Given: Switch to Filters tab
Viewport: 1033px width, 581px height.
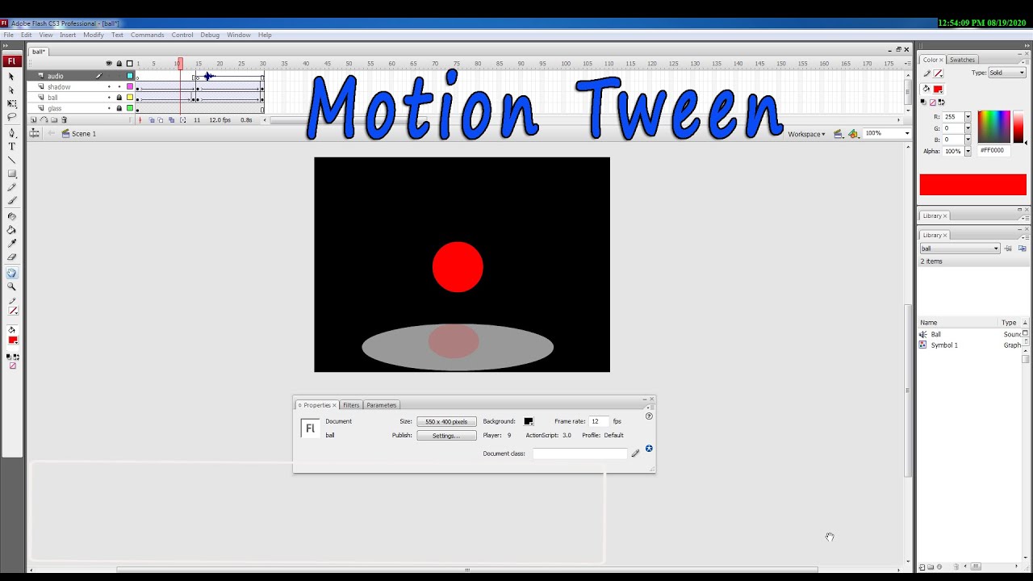Looking at the screenshot, I should 351,405.
